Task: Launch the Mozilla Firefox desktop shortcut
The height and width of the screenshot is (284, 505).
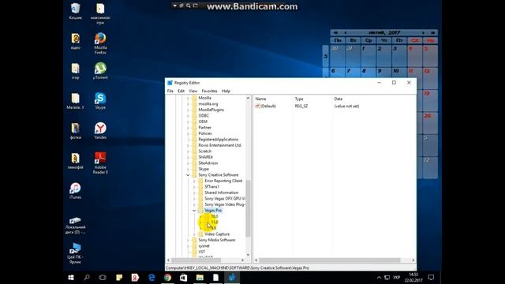Action: 100,43
